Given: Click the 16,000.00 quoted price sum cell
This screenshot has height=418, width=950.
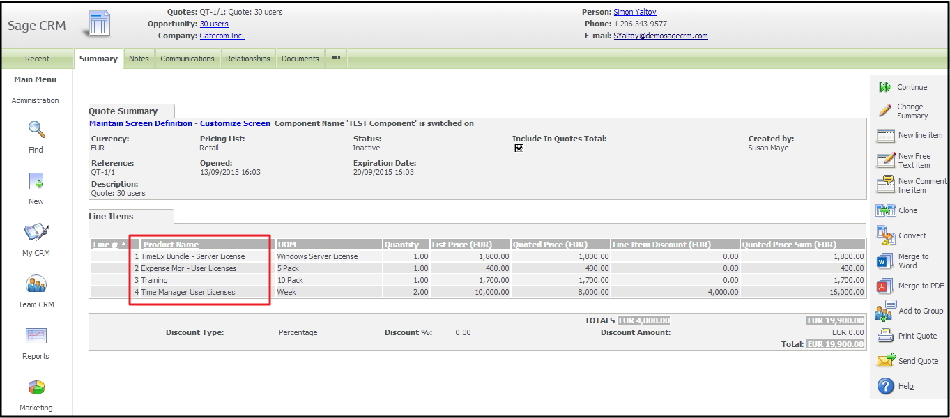Looking at the screenshot, I should point(802,292).
